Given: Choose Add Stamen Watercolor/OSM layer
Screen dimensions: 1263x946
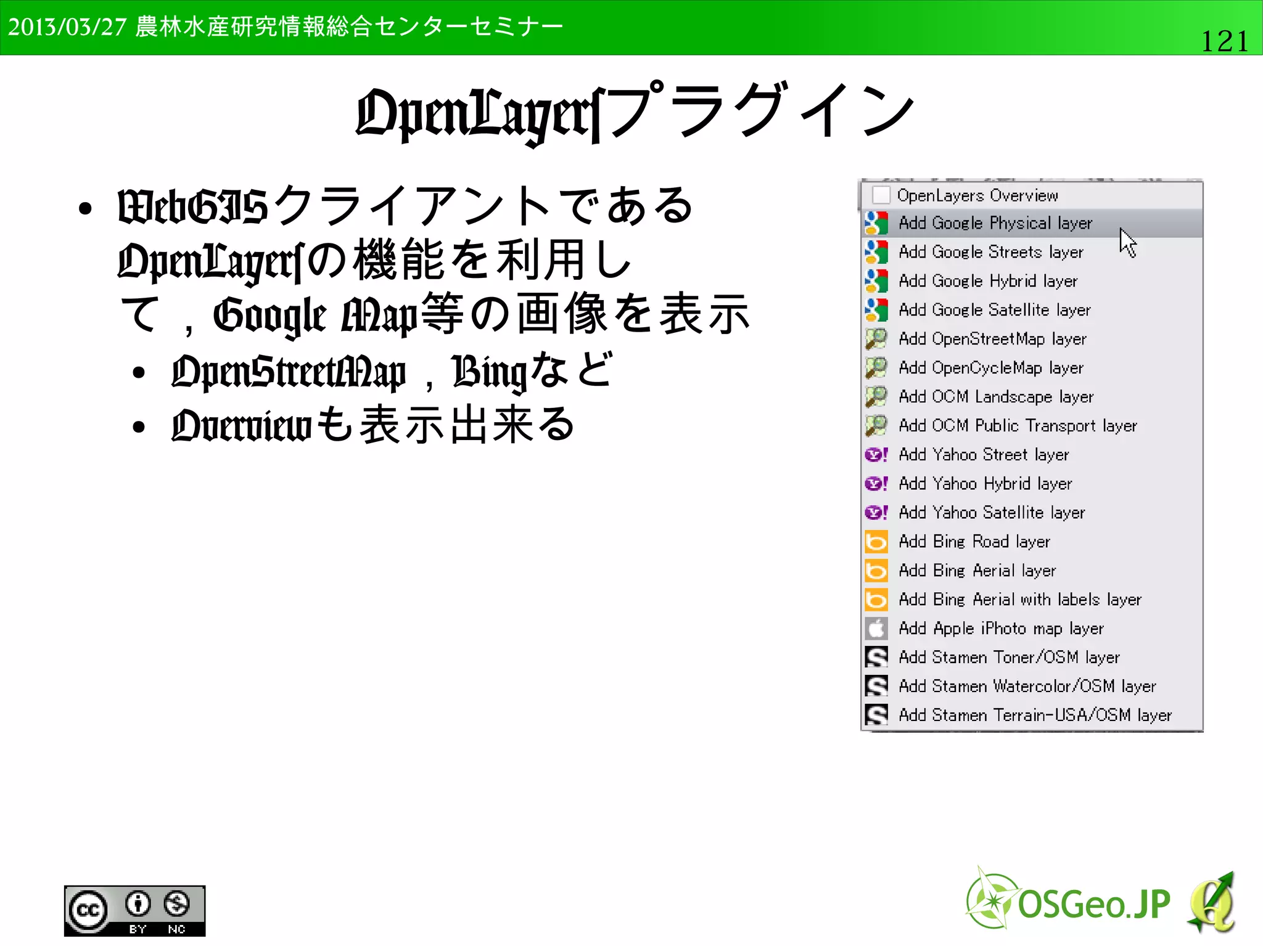Looking at the screenshot, I should (x=1032, y=687).
